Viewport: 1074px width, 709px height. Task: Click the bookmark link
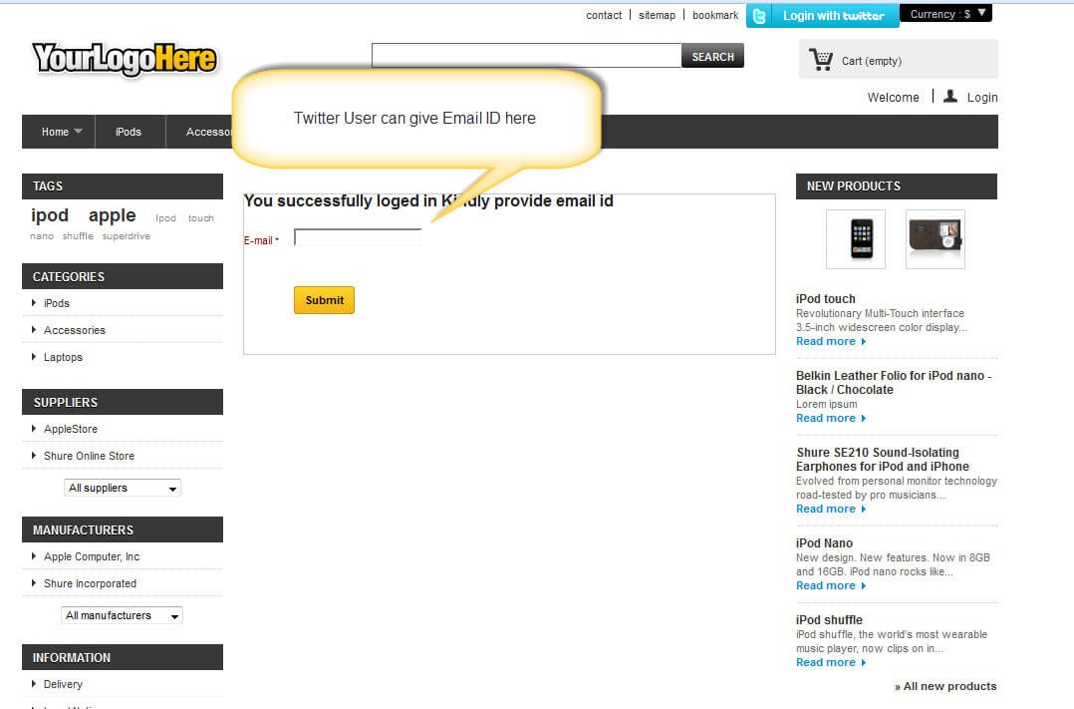pyautogui.click(x=715, y=15)
